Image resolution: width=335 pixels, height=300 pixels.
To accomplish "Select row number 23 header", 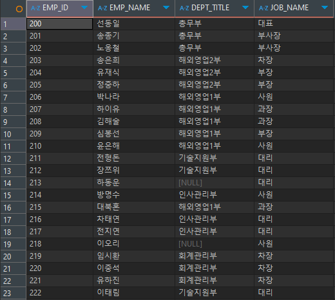I will coord(14,293).
